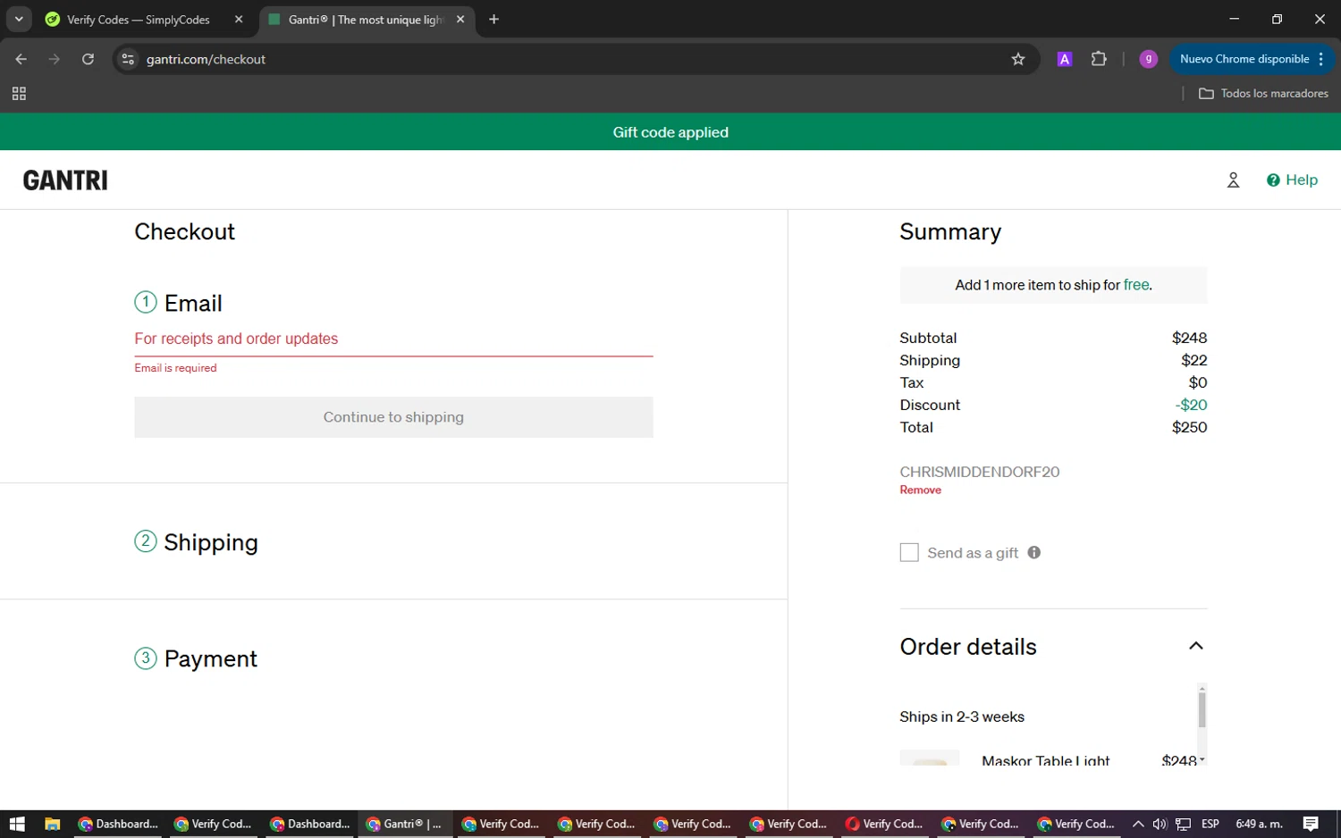Click the browser forward arrow
This screenshot has width=1341, height=838.
pos(55,59)
